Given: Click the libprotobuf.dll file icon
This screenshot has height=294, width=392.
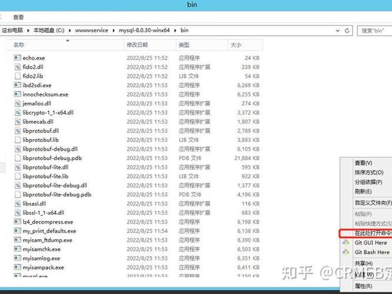Looking at the screenshot, I should (x=18, y=131).
